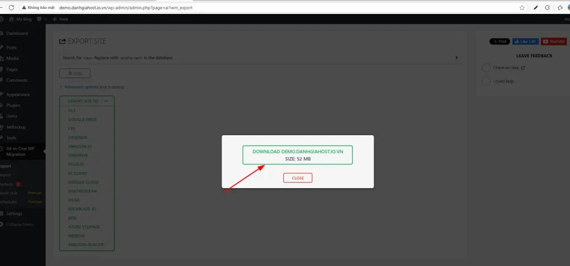Click the X Post share button
The height and width of the screenshot is (266, 570).
click(500, 41)
